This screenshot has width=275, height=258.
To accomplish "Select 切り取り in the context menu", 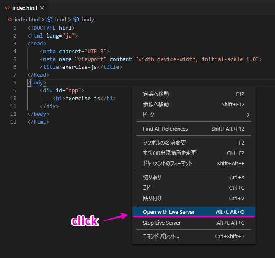I will (152, 177).
